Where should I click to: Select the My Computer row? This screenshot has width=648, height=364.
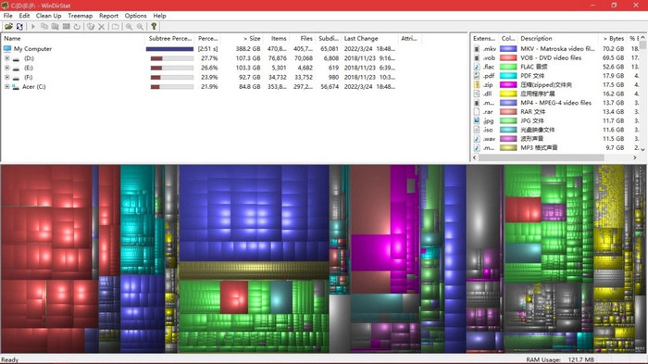[x=200, y=49]
